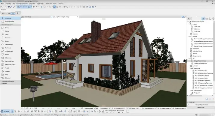Image resolution: width=215 pixels, height=116 pixels.
Task: Select the Дверь (Door) tool
Action: 11,31
